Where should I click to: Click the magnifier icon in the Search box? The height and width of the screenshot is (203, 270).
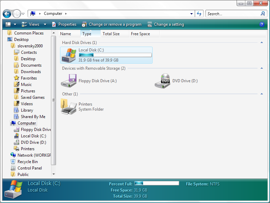click(x=263, y=14)
